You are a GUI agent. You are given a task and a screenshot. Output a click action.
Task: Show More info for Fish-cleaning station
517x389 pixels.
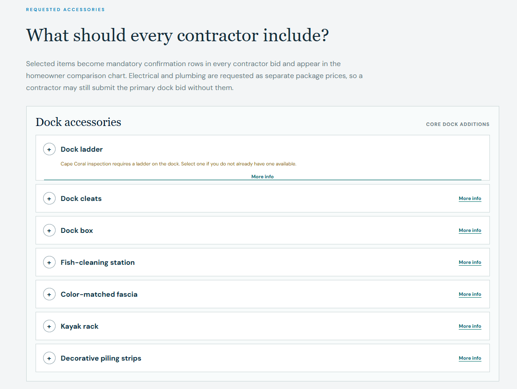(470, 262)
